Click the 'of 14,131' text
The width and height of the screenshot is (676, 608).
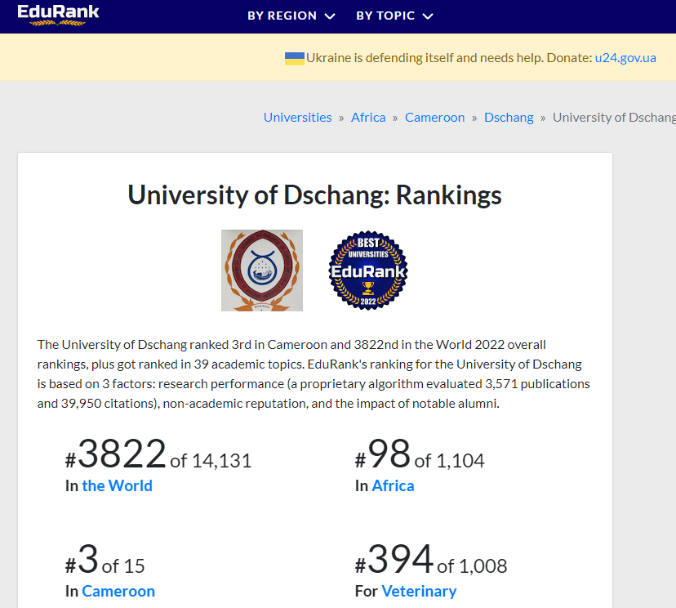[x=211, y=461]
